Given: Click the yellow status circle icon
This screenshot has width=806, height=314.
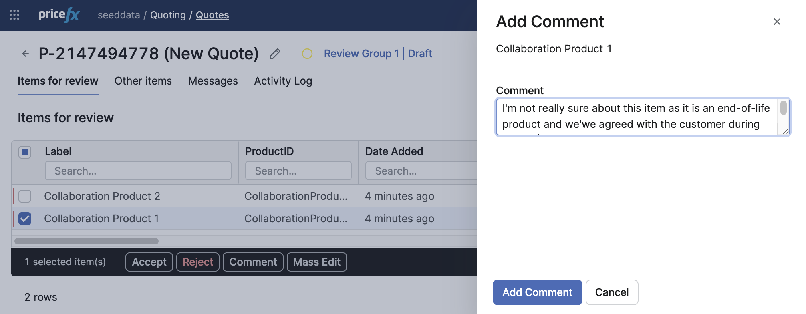Looking at the screenshot, I should pyautogui.click(x=307, y=54).
